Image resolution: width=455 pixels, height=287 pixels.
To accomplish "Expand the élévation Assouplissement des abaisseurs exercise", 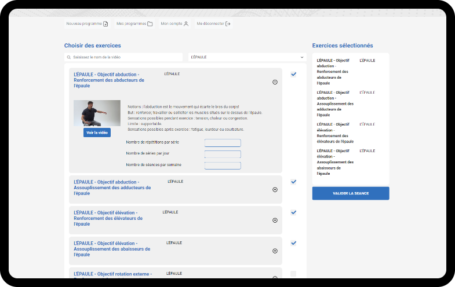I will pos(275,251).
